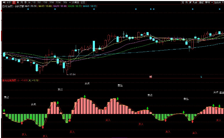Click the blue L marker on the price chart
The image size is (224, 138).
click(x=201, y=77)
